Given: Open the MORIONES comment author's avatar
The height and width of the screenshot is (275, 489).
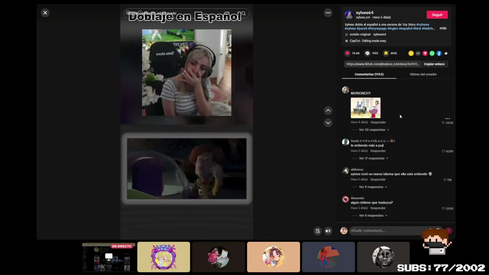Looking at the screenshot, I should click(x=345, y=90).
